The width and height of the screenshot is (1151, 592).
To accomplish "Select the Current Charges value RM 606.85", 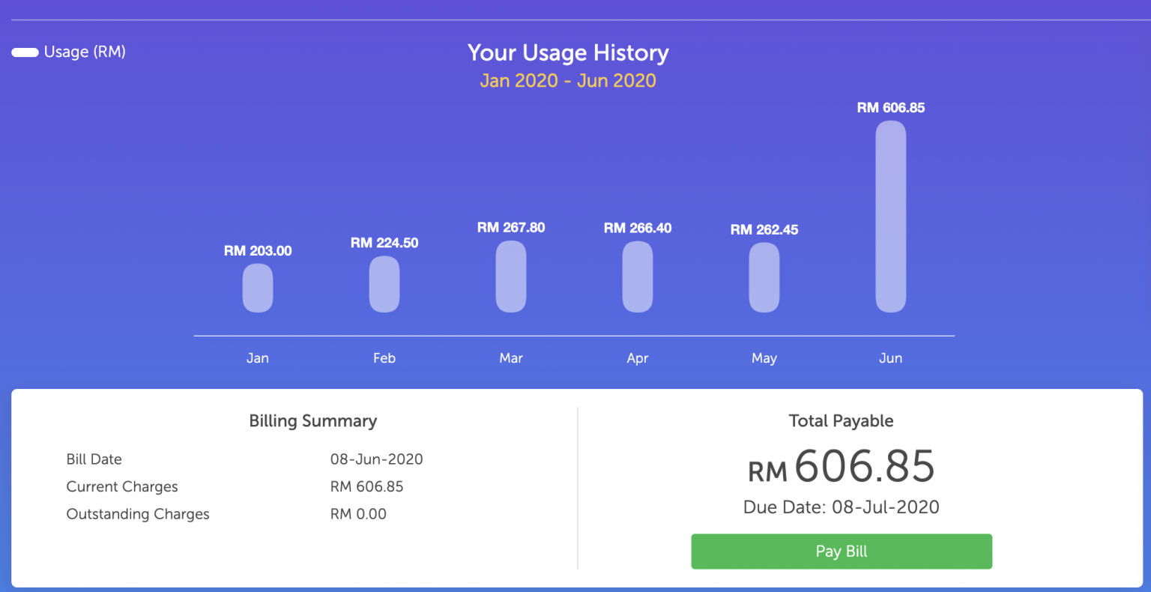I will (x=366, y=486).
